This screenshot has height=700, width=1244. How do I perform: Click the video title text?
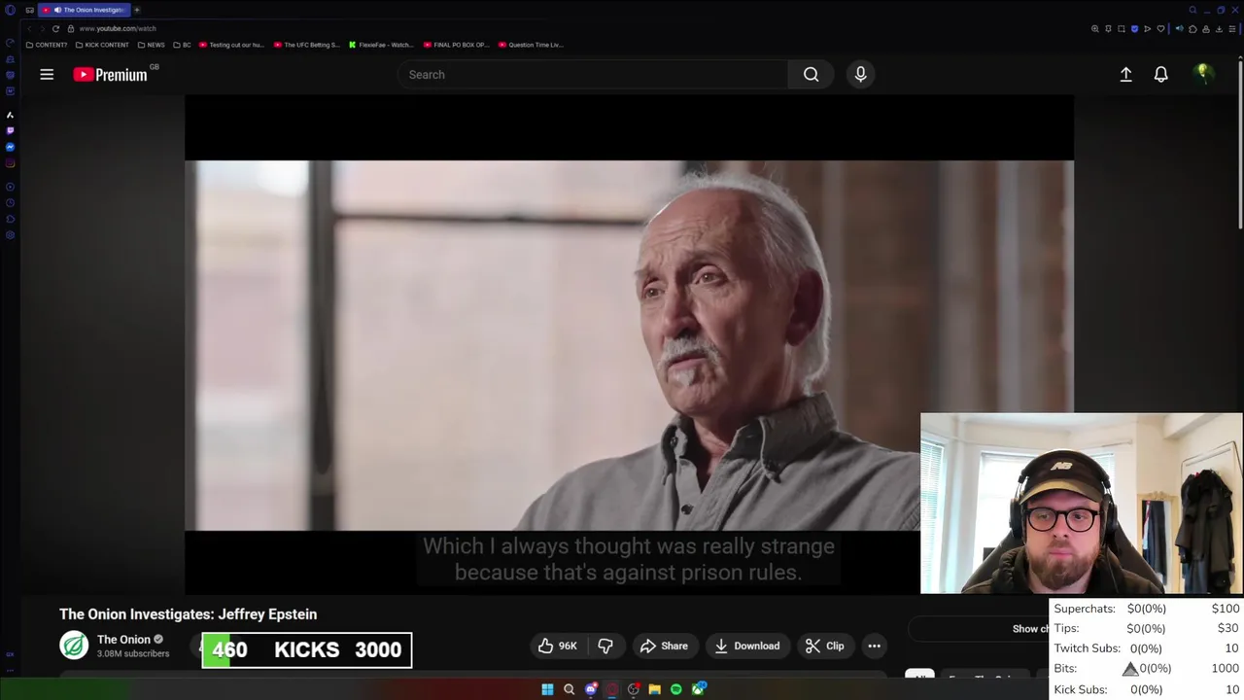(x=188, y=614)
